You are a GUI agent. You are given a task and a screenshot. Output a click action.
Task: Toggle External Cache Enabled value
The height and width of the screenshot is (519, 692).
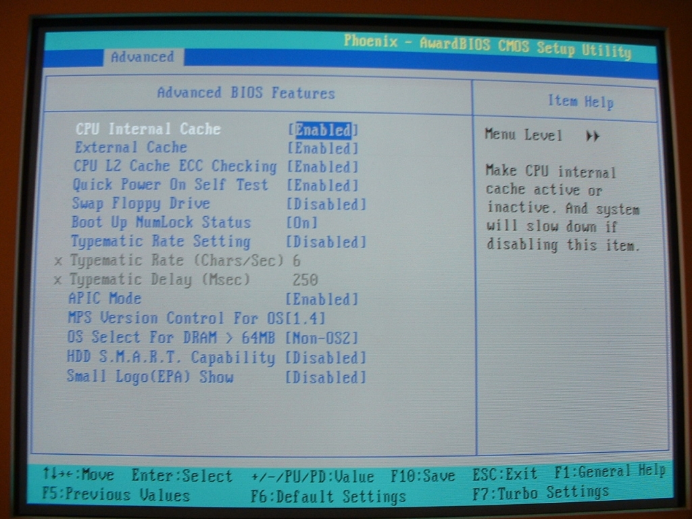[x=322, y=148]
